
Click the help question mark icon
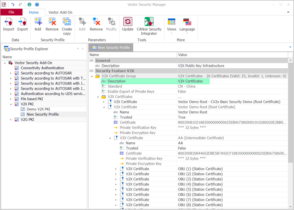coord(37,4)
